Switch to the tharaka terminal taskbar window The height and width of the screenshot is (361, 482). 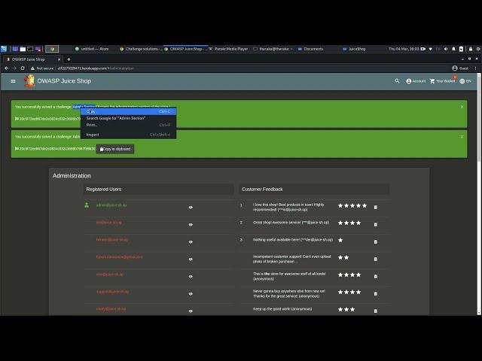(x=273, y=49)
